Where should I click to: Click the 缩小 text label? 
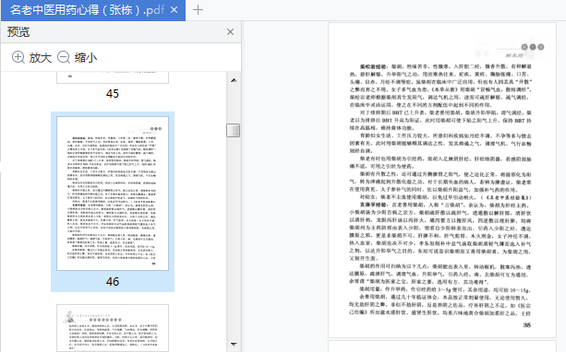point(86,58)
